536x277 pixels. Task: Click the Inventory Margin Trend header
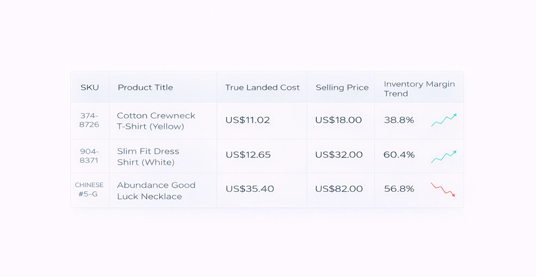tap(419, 89)
